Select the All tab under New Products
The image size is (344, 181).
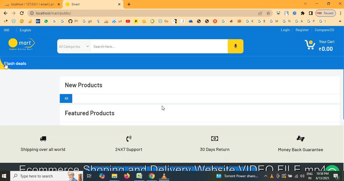point(66,98)
